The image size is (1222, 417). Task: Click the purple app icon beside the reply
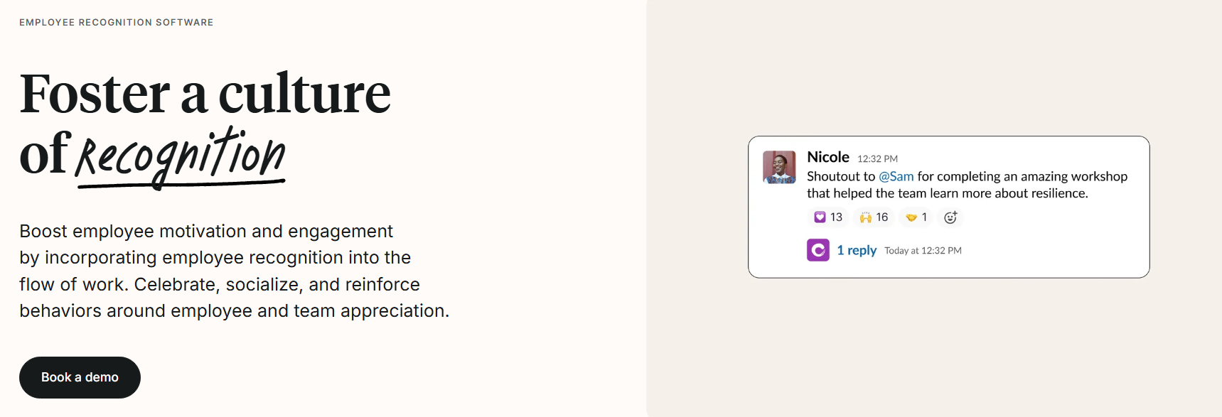pyautogui.click(x=818, y=250)
